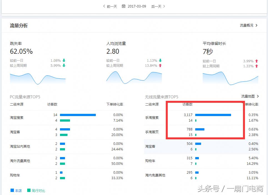
Task: Click green down arrow beside 较前一日 1.08%
Action: pos(64,60)
